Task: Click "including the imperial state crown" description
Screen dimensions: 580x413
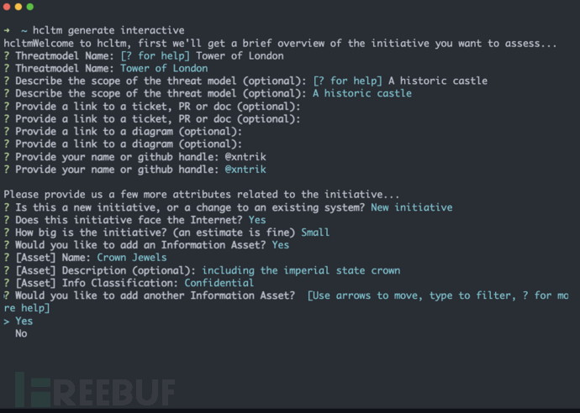Action: pos(301,270)
